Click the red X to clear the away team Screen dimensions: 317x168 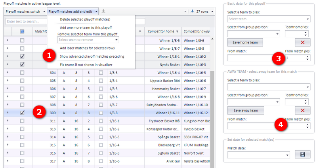[302, 110]
